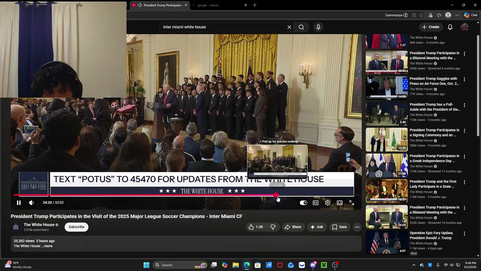
Task: Open the Create button
Action: point(430,27)
